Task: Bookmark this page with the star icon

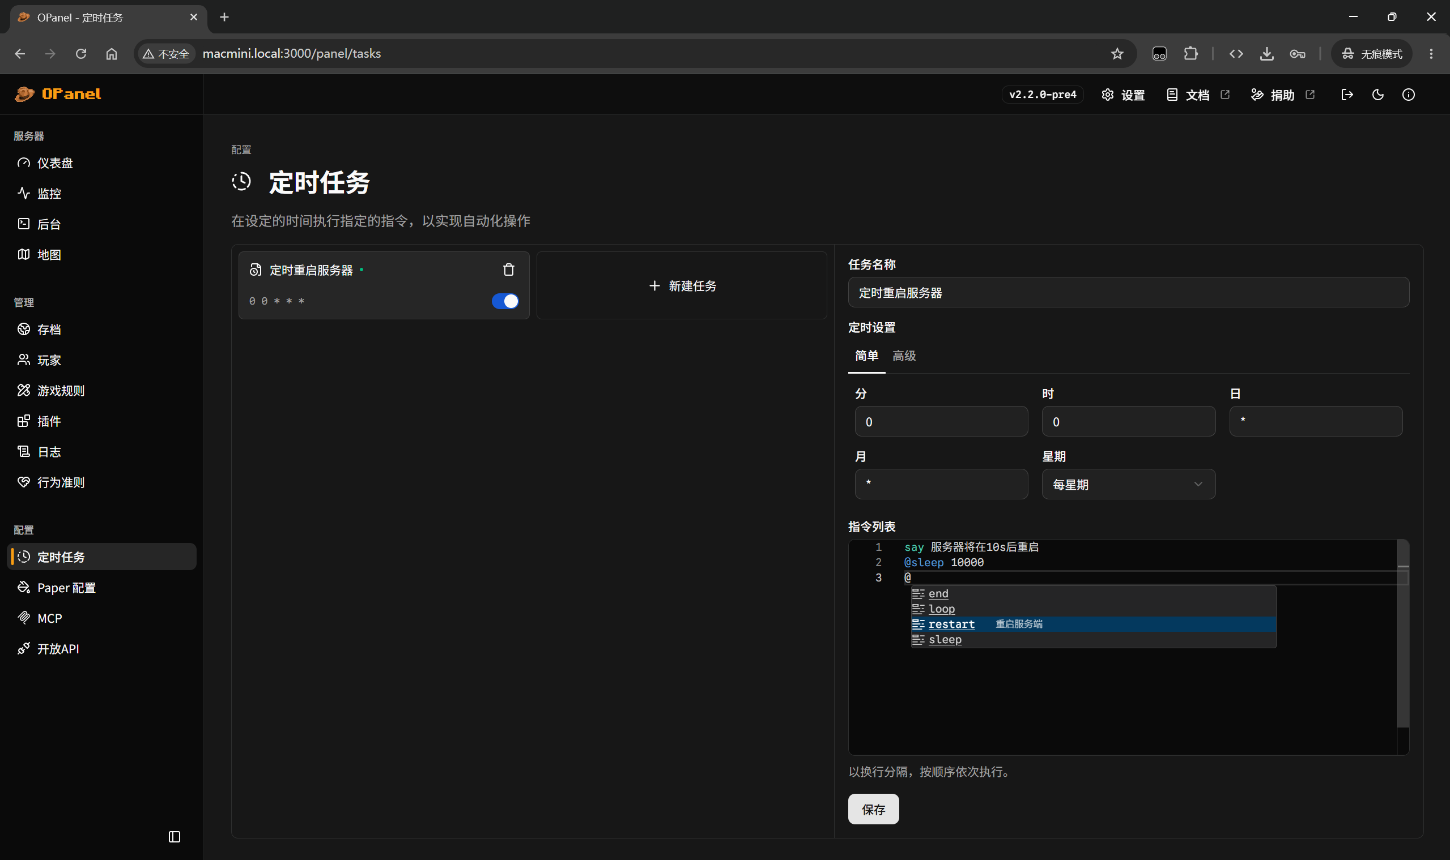Action: point(1116,53)
